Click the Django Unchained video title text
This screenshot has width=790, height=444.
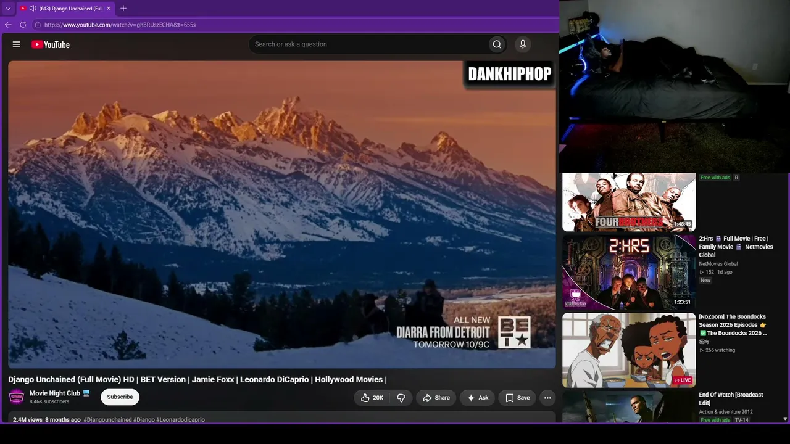click(197, 380)
